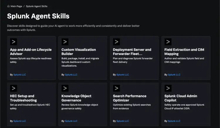
Task: Click Splunk LLC link under Search Performance Optimizer
Action: pyautogui.click(x=123, y=121)
